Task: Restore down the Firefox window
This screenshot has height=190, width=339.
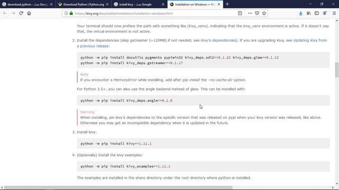Action: click(322, 4)
